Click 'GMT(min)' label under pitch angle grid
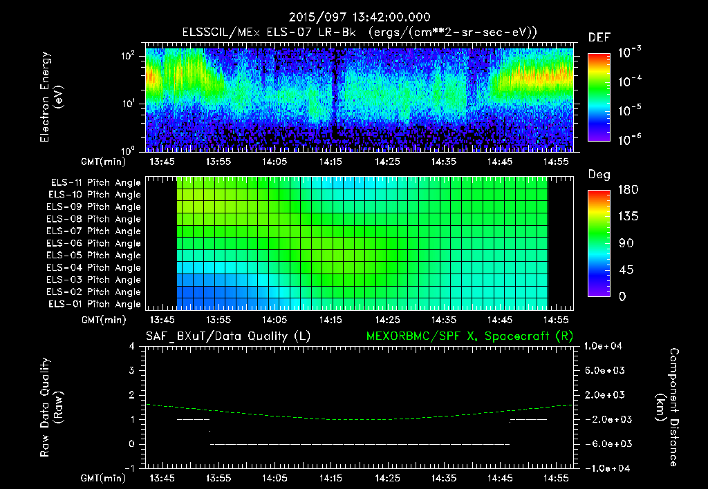This screenshot has height=489, width=708. point(104,320)
